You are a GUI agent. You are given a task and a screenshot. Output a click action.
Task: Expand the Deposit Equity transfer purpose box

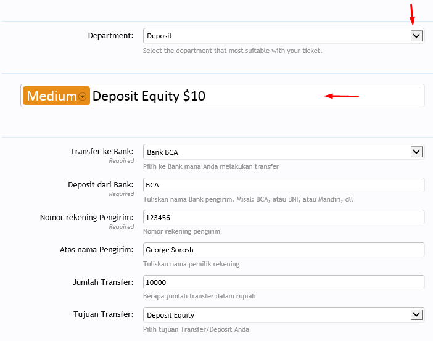click(276, 315)
